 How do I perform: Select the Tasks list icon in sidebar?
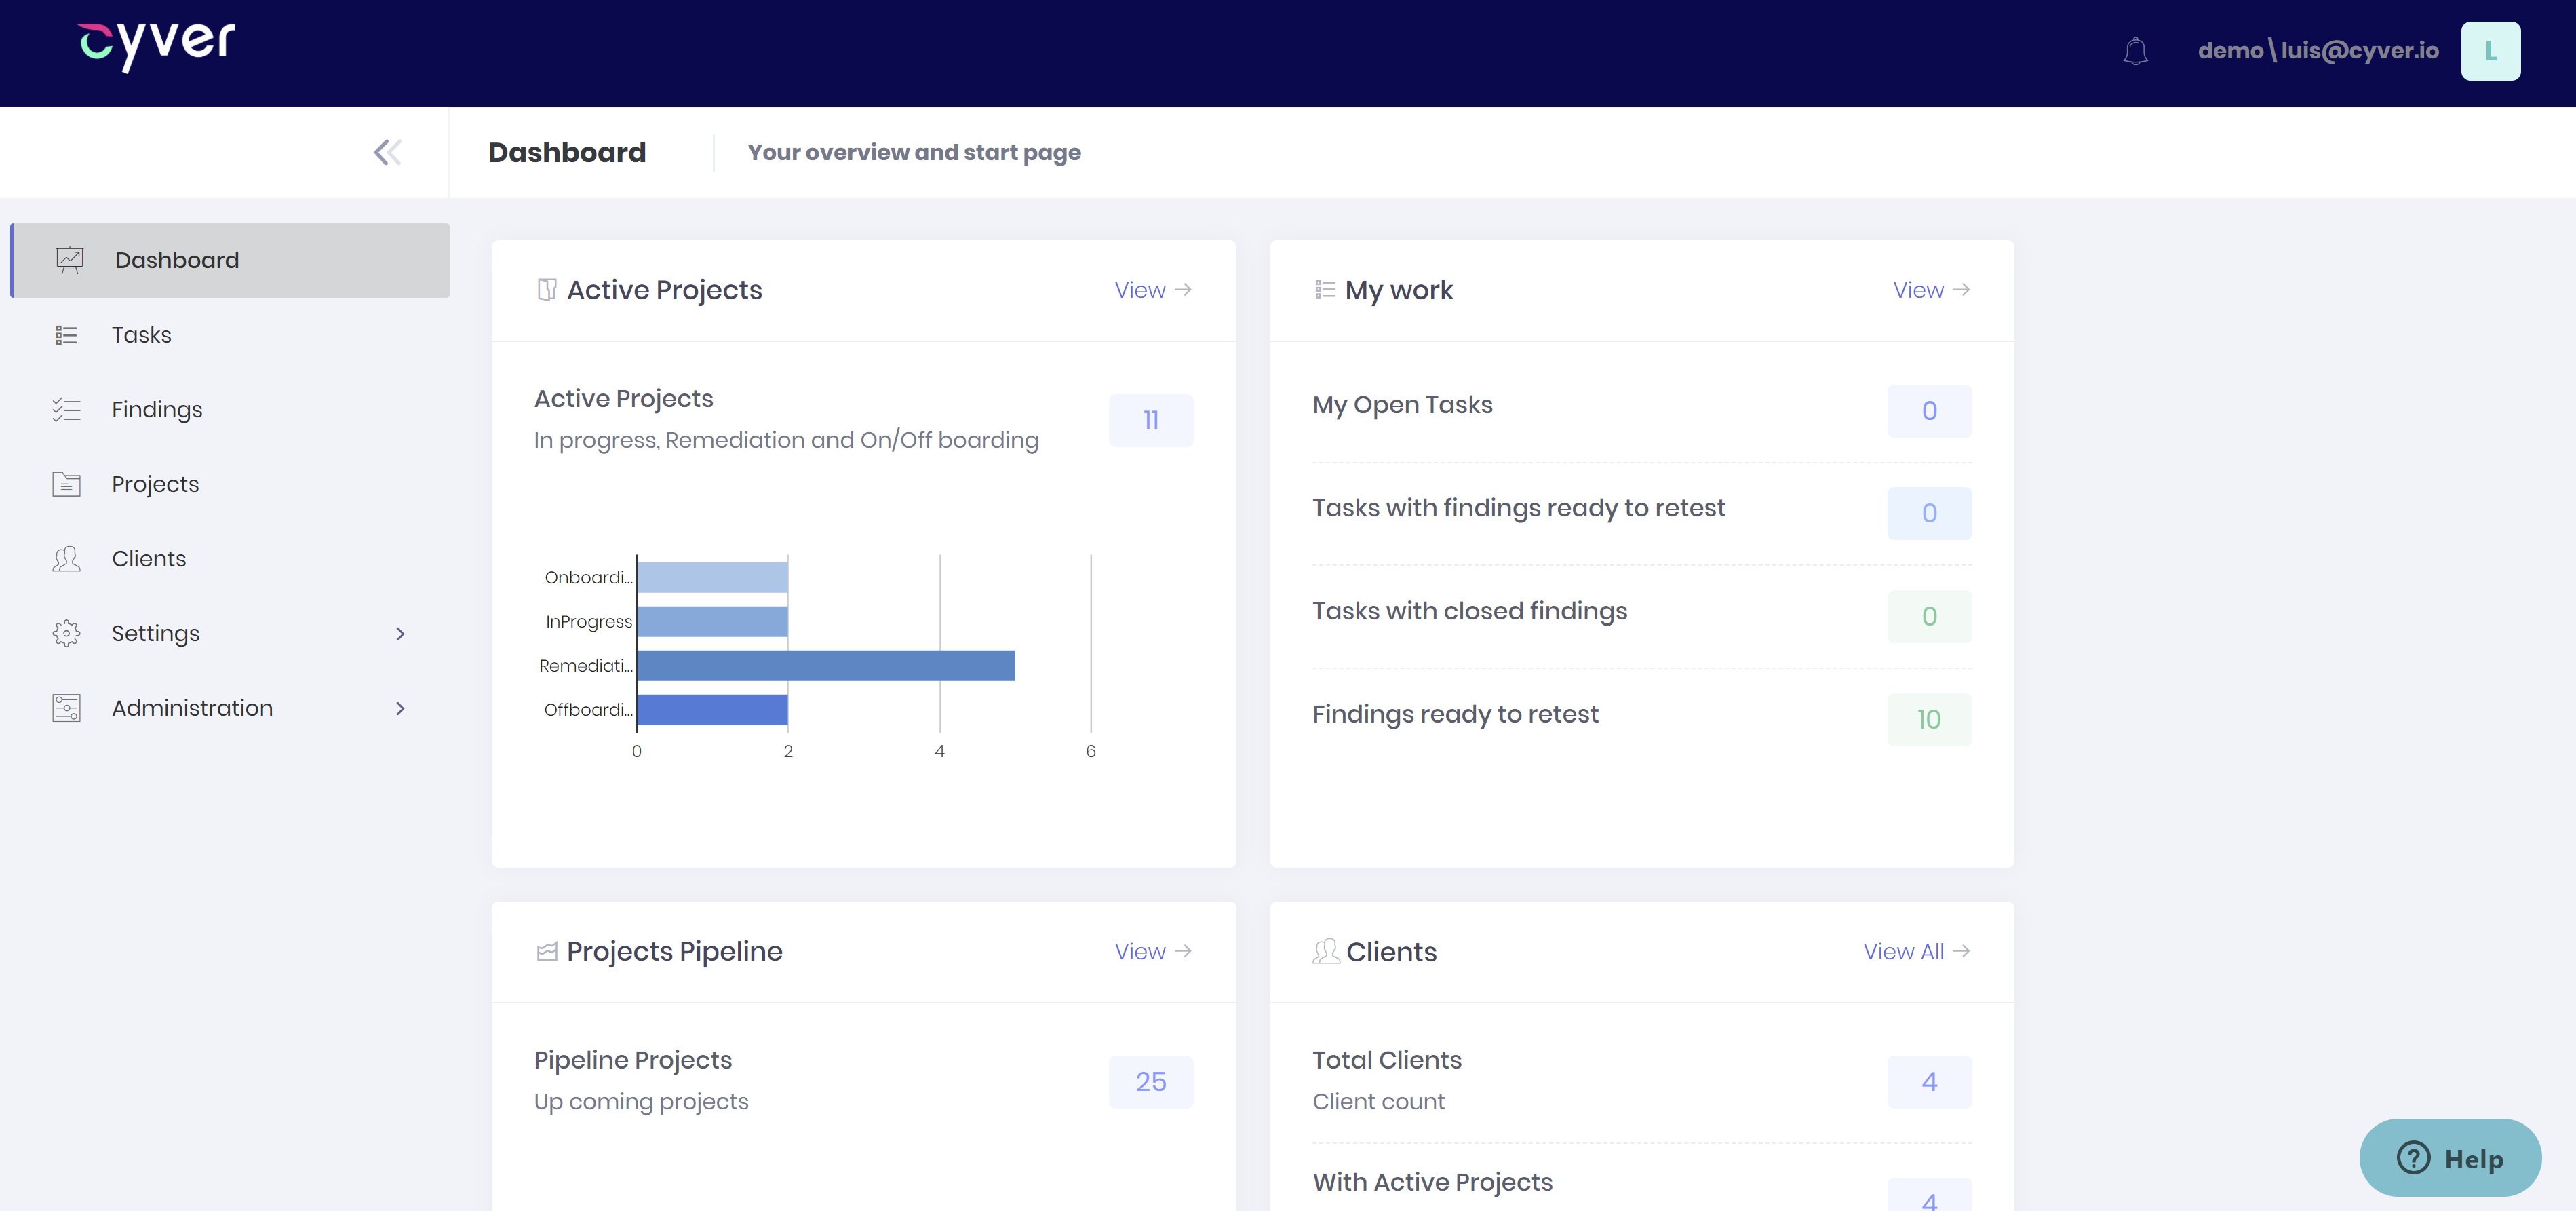pos(67,334)
